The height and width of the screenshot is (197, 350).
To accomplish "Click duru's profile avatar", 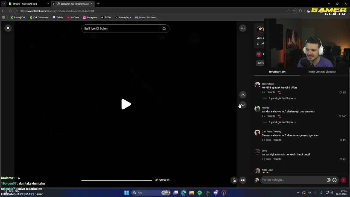I will point(257,152).
